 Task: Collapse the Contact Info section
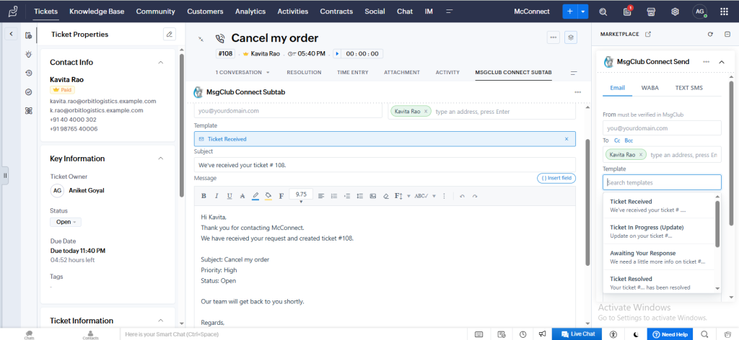pos(161,62)
